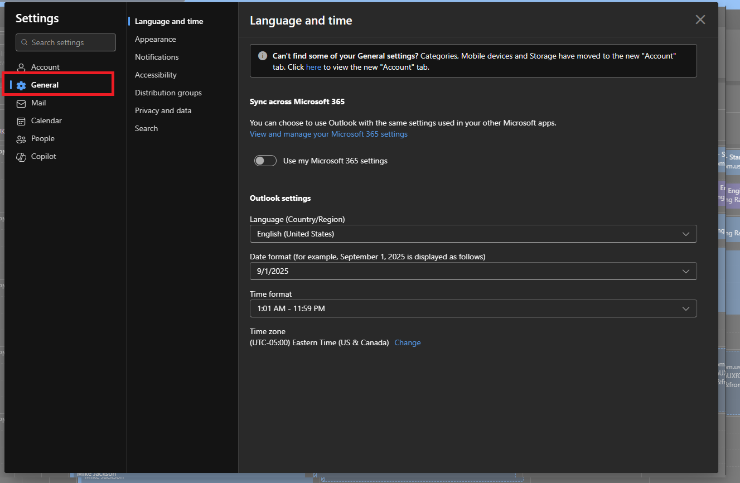The width and height of the screenshot is (740, 483).
Task: Open View and manage Microsoft 365 settings link
Action: click(x=328, y=134)
